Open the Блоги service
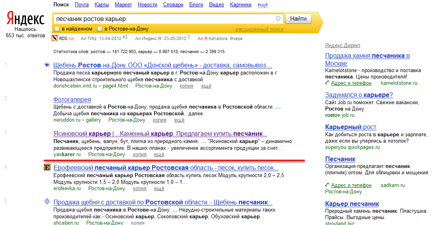Image resolution: width=442 pixels, height=225 pixels. pos(196,5)
